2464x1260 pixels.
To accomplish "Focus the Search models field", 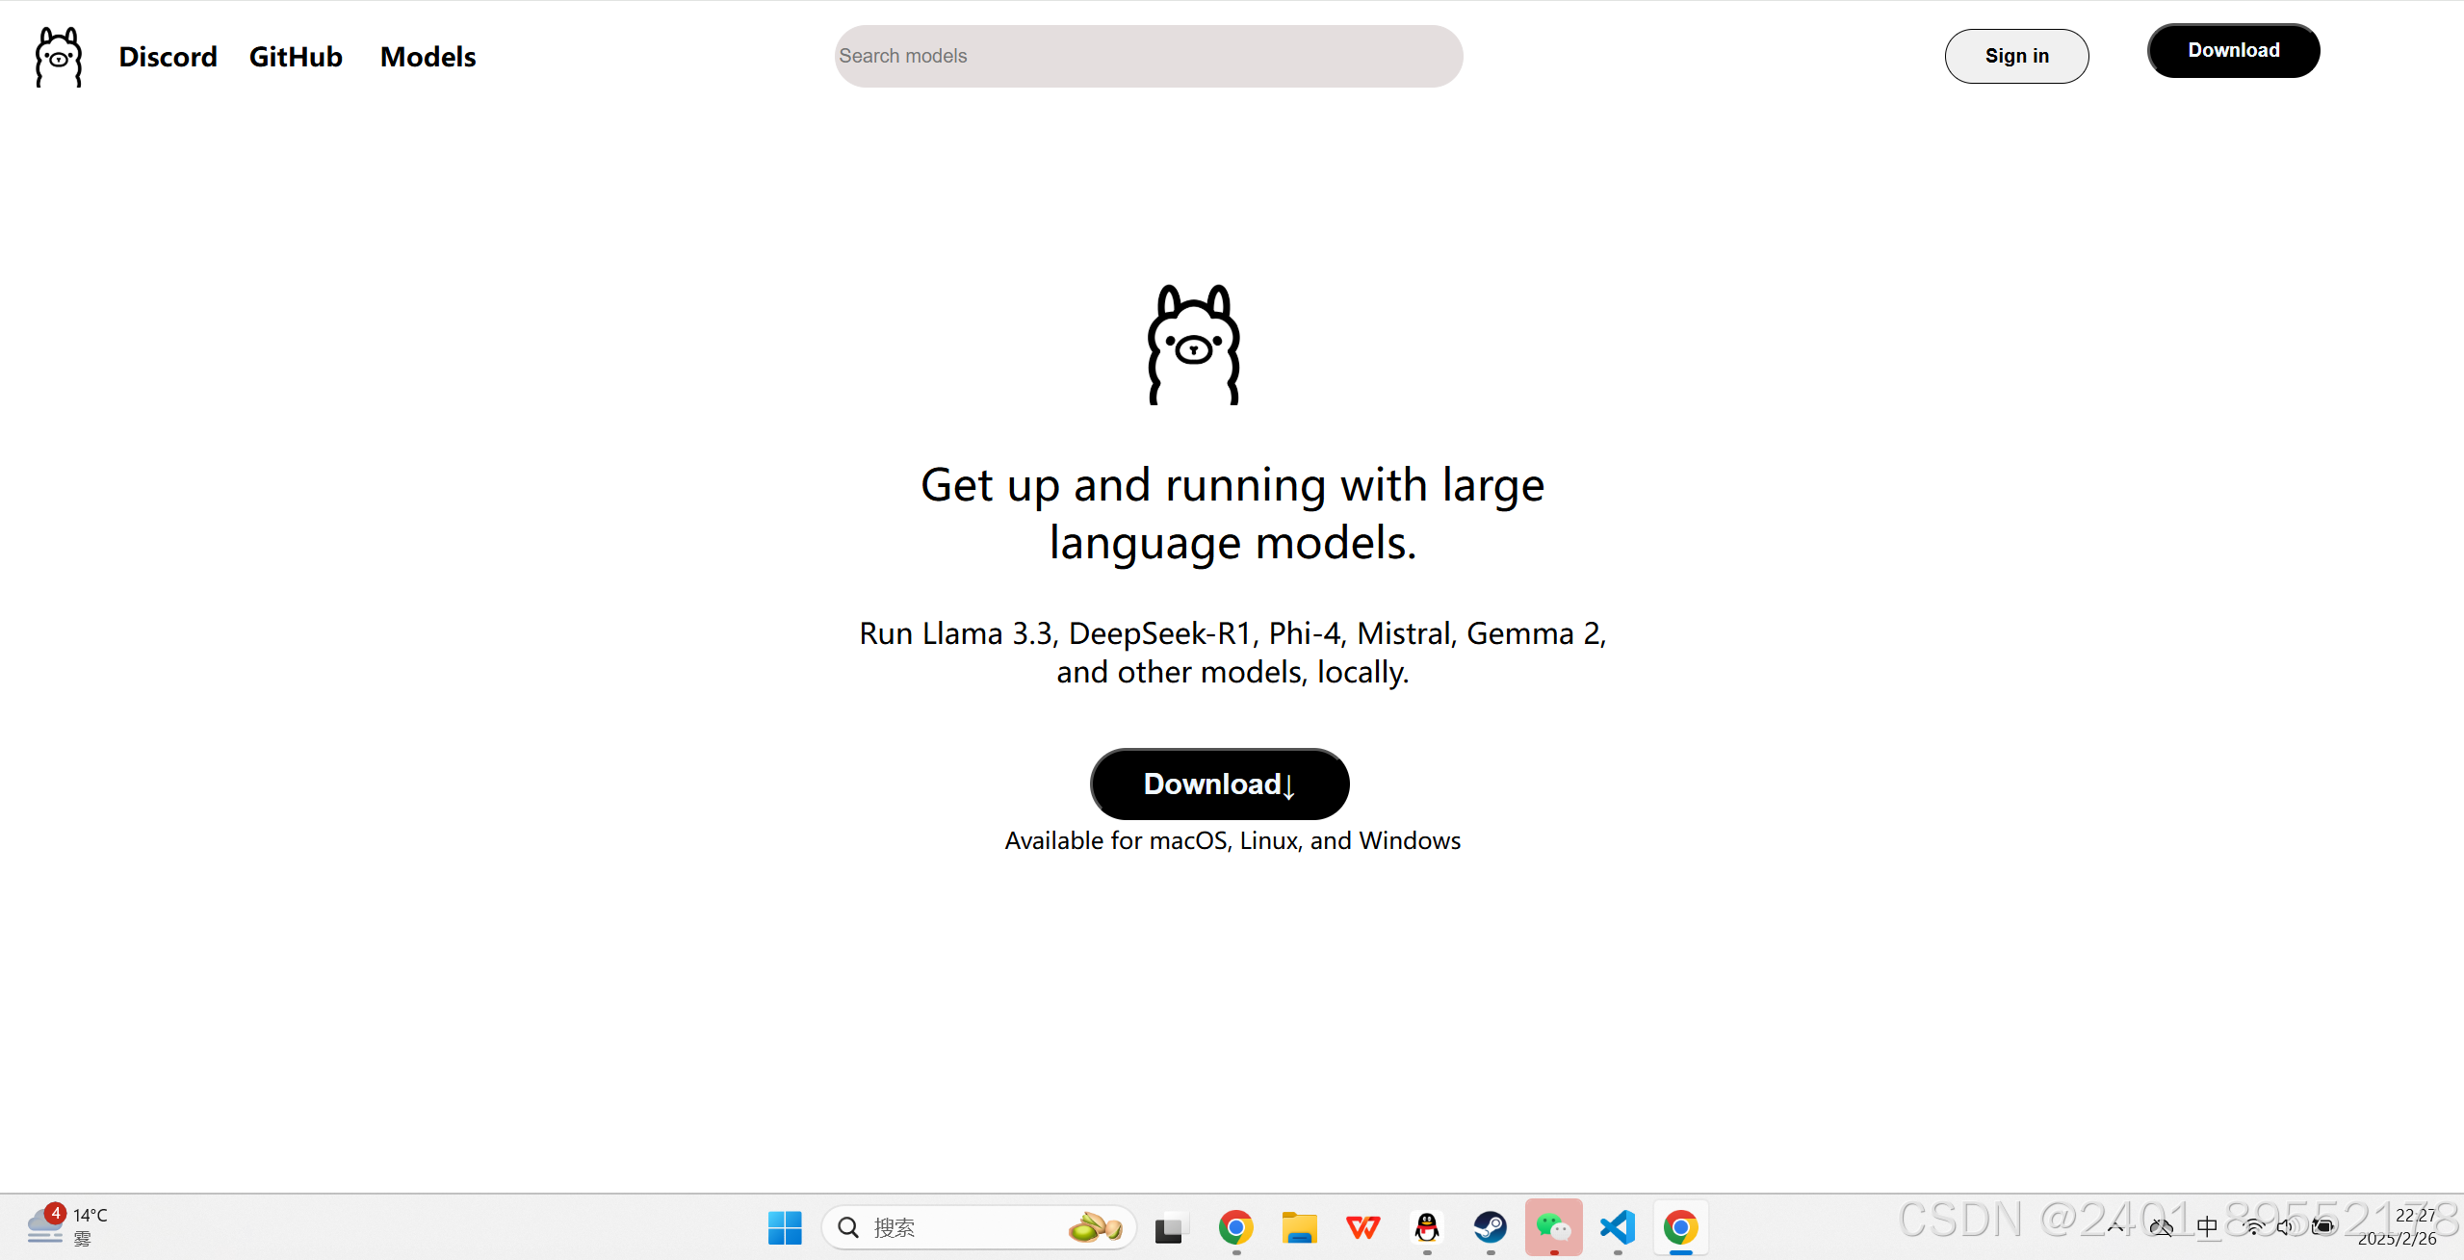I will [x=1148, y=56].
